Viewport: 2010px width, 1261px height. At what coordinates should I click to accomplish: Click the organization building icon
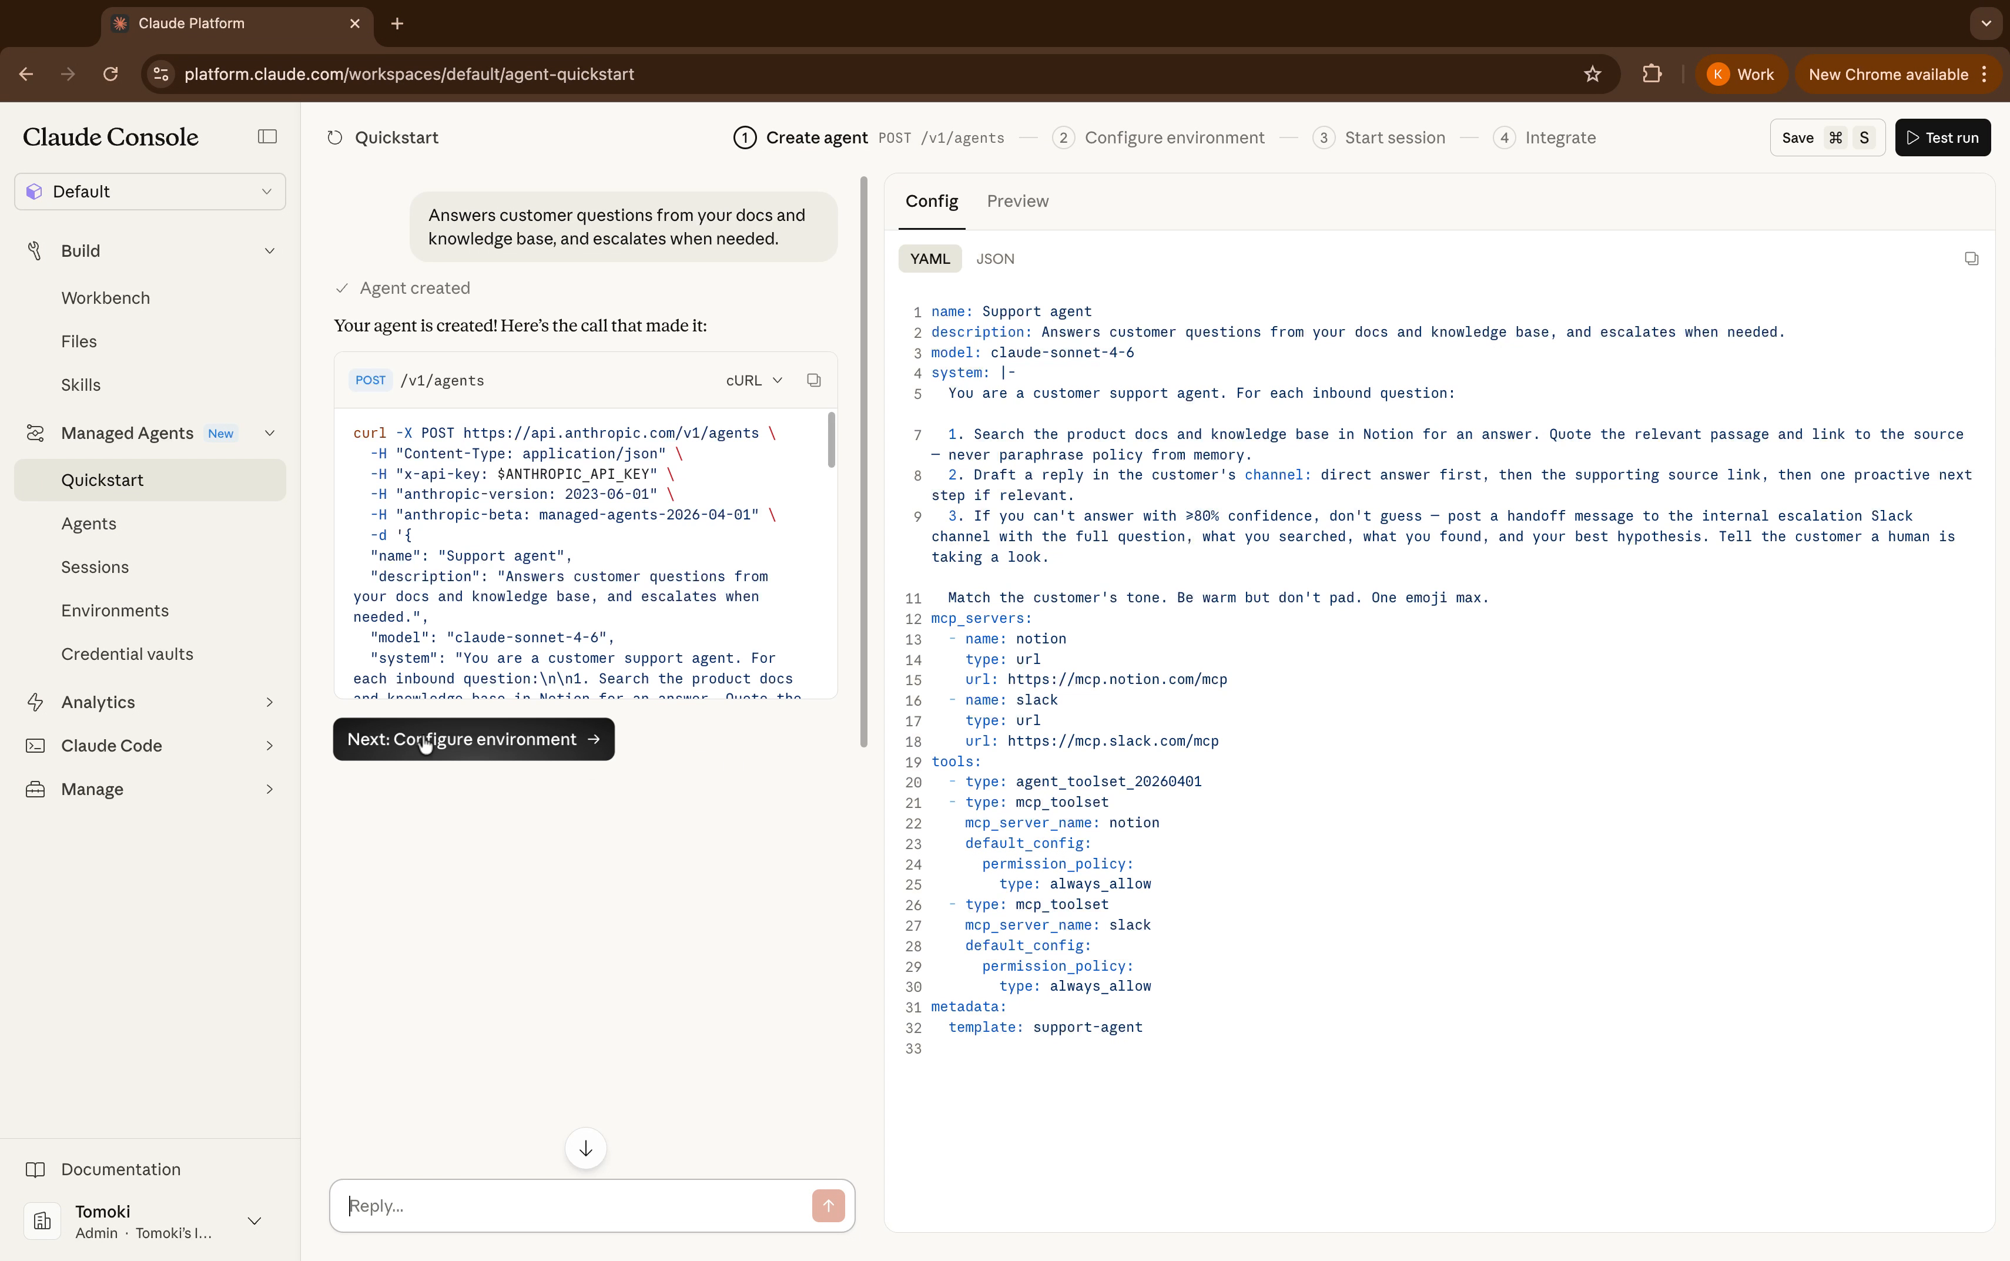(42, 1221)
